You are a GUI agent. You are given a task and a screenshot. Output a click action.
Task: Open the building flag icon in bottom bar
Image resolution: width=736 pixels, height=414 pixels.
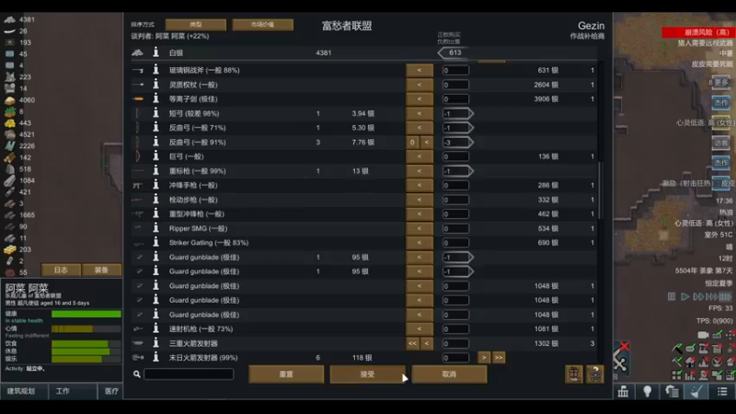tap(623, 392)
